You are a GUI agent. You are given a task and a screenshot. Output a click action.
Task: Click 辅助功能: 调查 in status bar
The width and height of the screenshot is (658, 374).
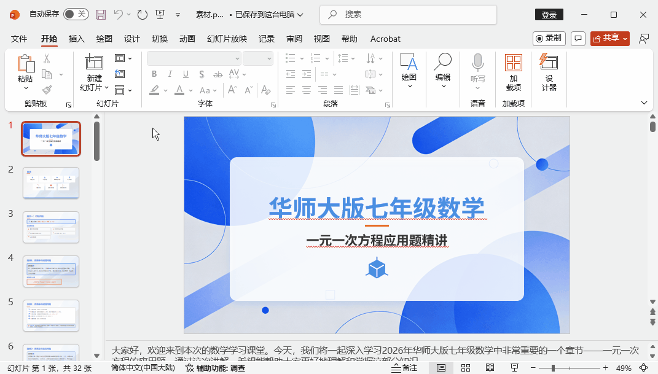pos(215,368)
